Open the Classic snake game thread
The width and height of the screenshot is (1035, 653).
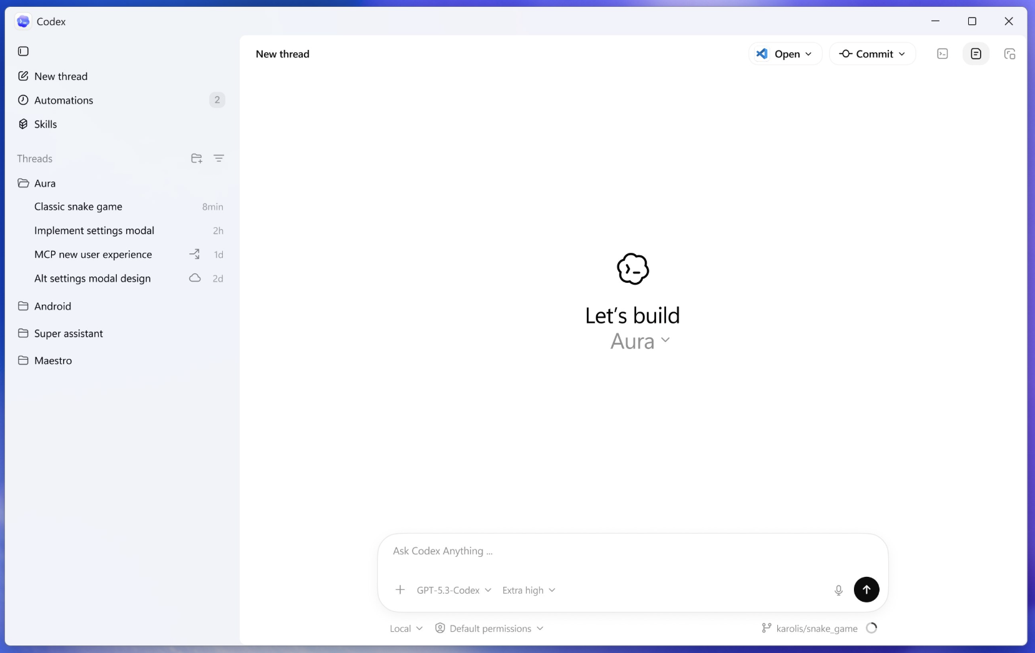(x=78, y=207)
